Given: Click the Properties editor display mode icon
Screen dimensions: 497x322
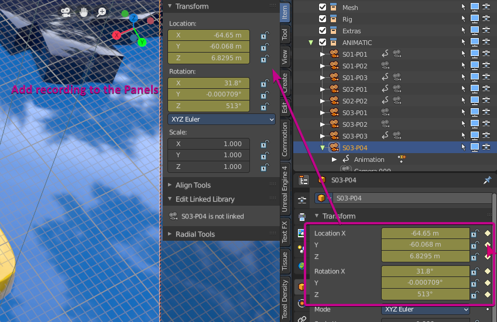Looking at the screenshot, I should pos(304,181).
